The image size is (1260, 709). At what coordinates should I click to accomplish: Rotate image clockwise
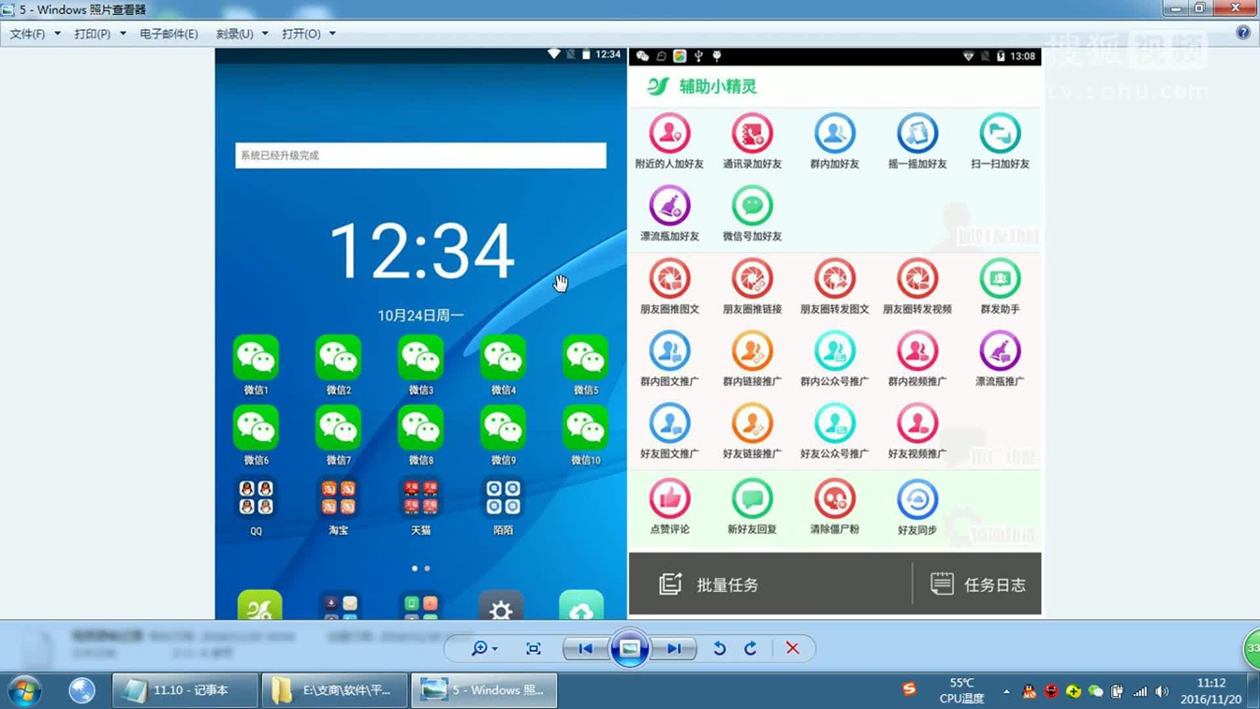pyautogui.click(x=750, y=649)
